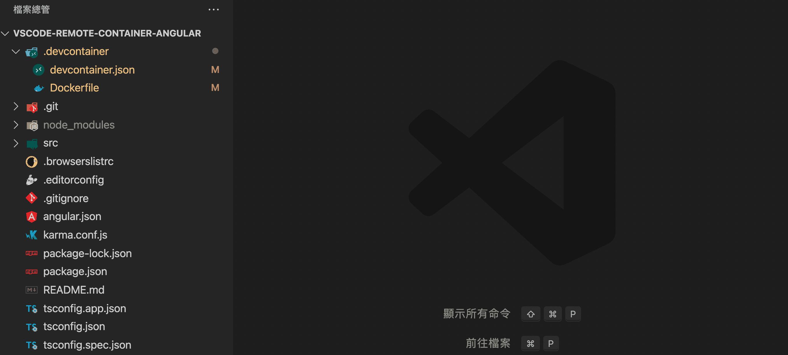This screenshot has height=355, width=788.
Task: Open karma.conf.js file
Action: tap(75, 235)
